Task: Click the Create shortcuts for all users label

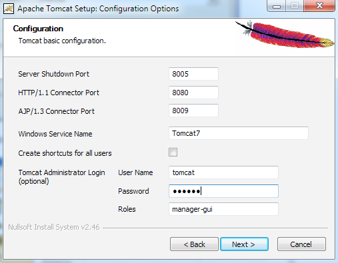Action: point(65,153)
